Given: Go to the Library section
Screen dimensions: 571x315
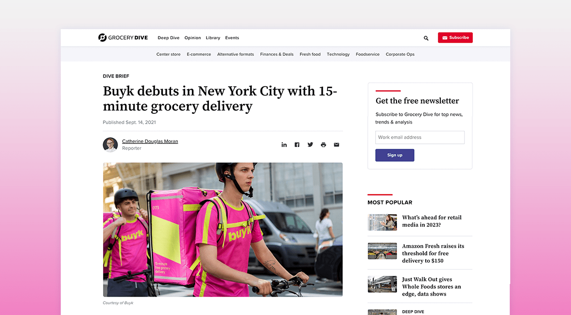Looking at the screenshot, I should 213,38.
